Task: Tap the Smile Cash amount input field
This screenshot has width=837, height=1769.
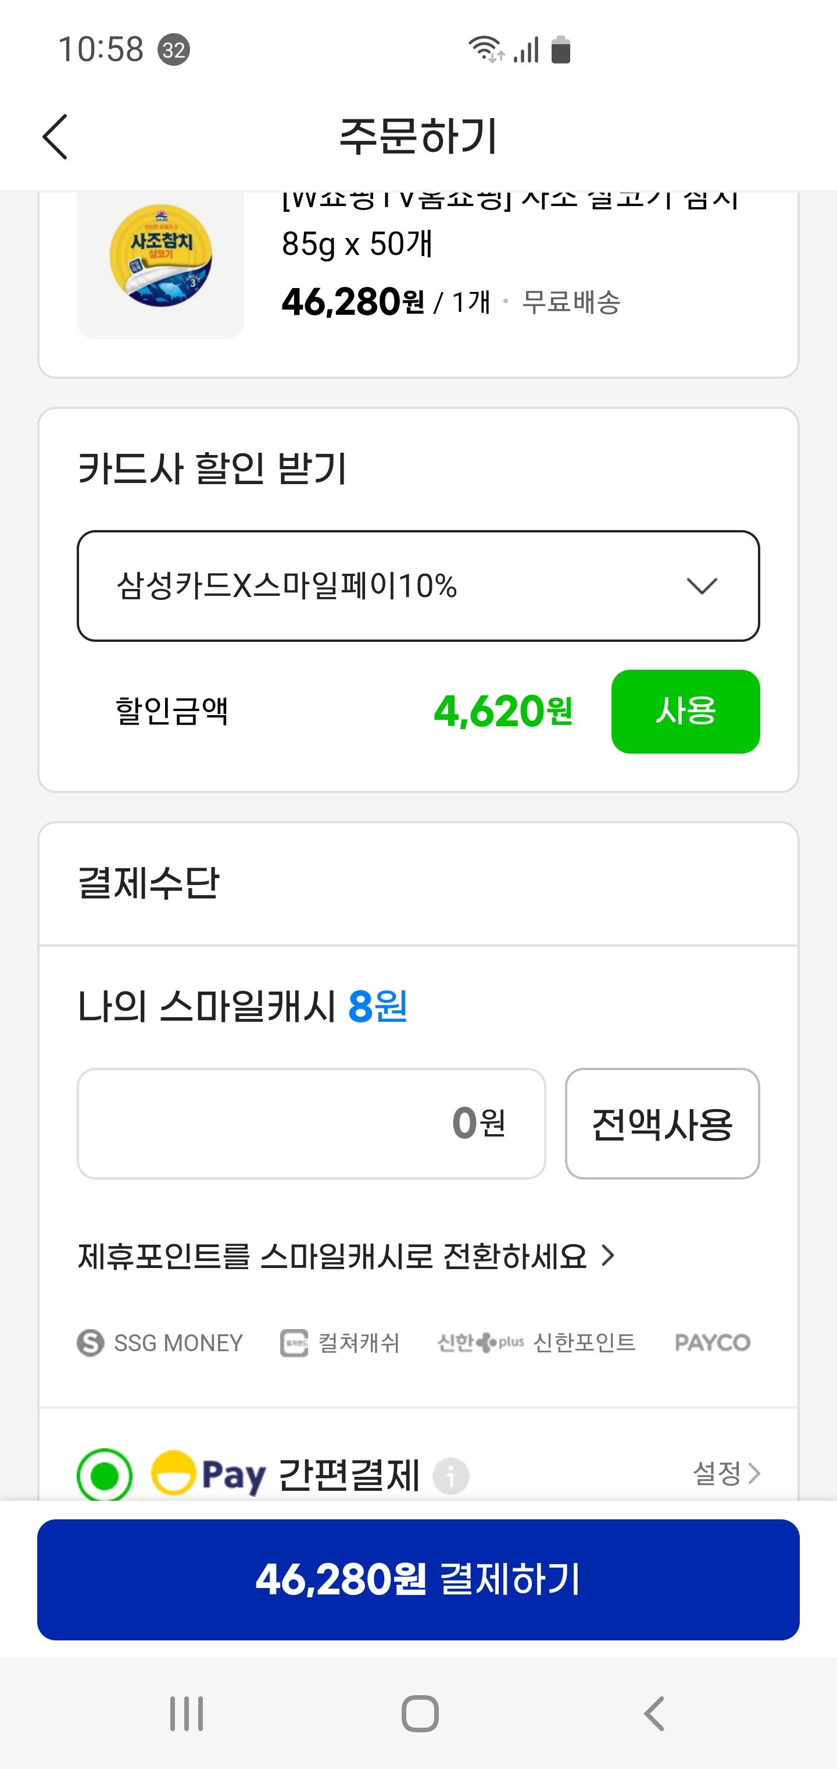Action: click(x=312, y=1124)
